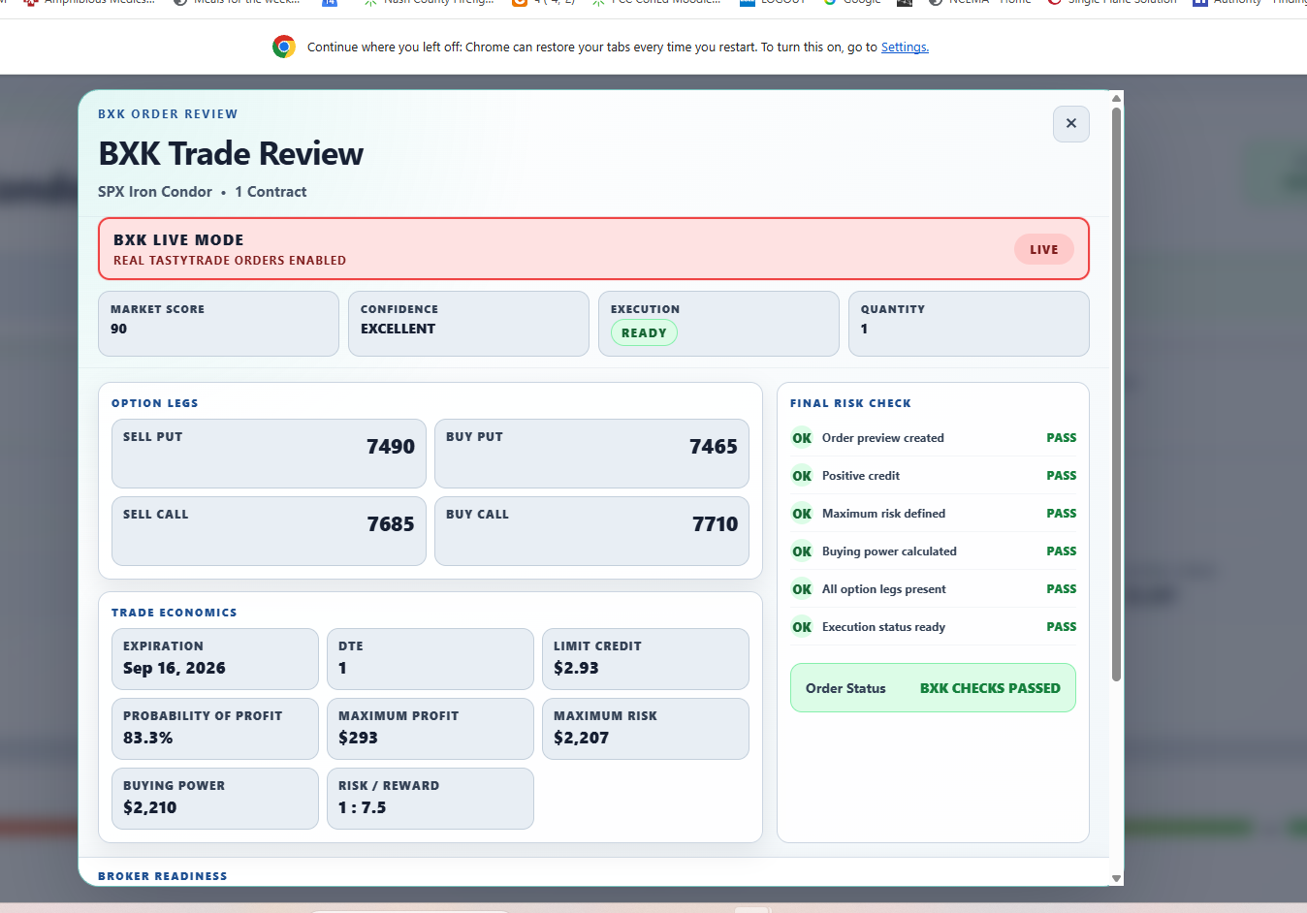Viewport: 1307px width, 913px height.
Task: Click the maximum risk $2,207 value
Action: click(581, 738)
